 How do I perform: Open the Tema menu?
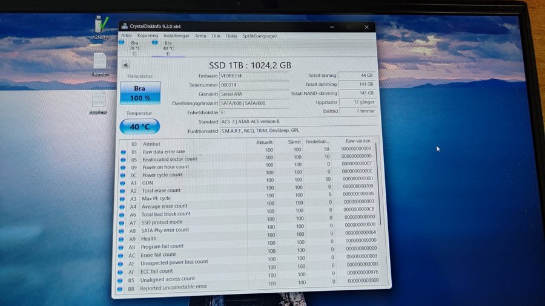[x=200, y=36]
